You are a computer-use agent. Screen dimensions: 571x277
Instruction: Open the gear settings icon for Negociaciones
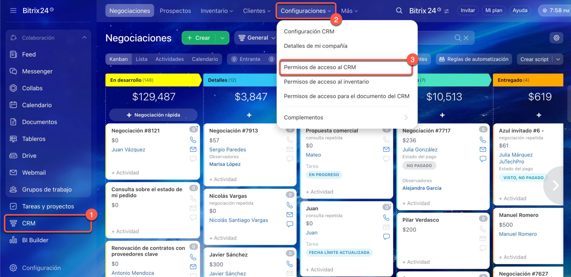point(556,38)
